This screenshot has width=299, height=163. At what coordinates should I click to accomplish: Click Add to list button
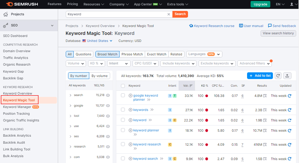[260, 76]
